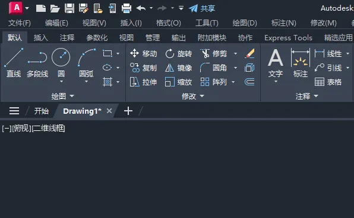The height and width of the screenshot is (218, 354).
Task: Activate the 复制 copy tool
Action: (x=143, y=68)
